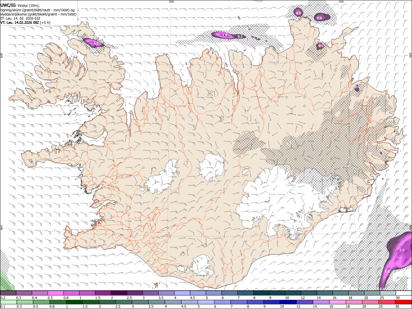Click the '1.1' snowfall value over the Westfjords
This screenshot has height=309, width=412.
96,43
